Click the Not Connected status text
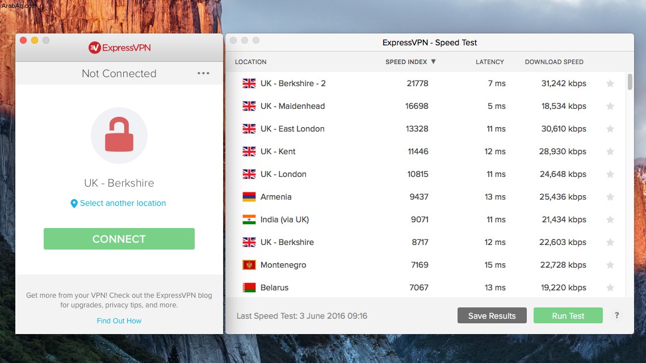 click(119, 73)
